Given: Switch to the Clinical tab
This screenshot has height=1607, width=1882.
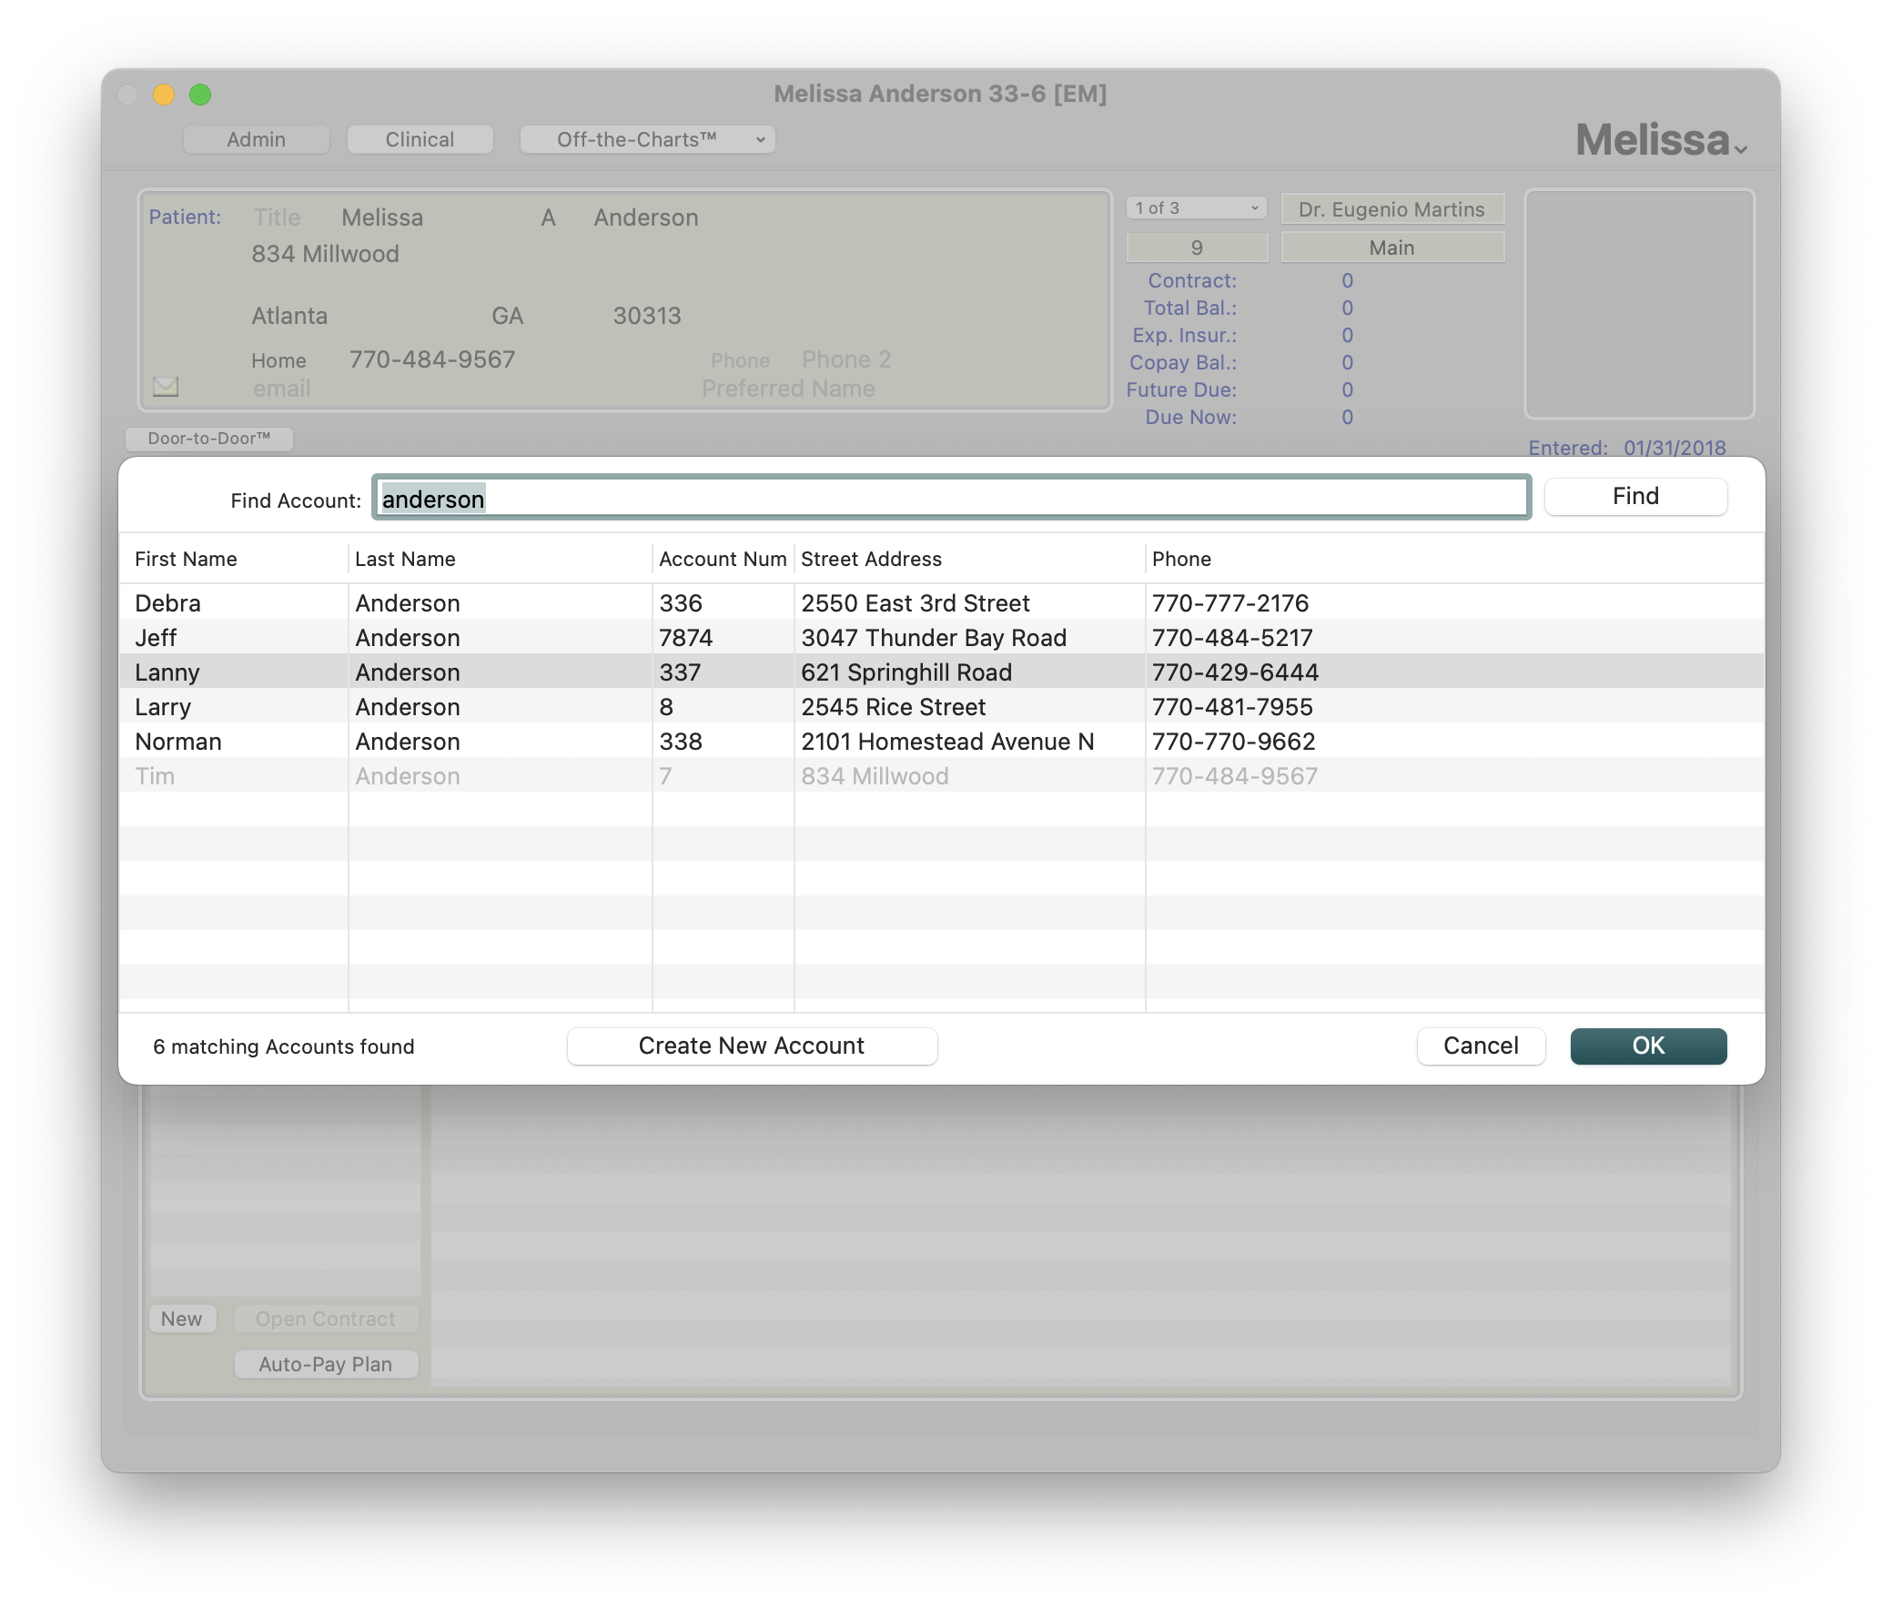Looking at the screenshot, I should (420, 139).
